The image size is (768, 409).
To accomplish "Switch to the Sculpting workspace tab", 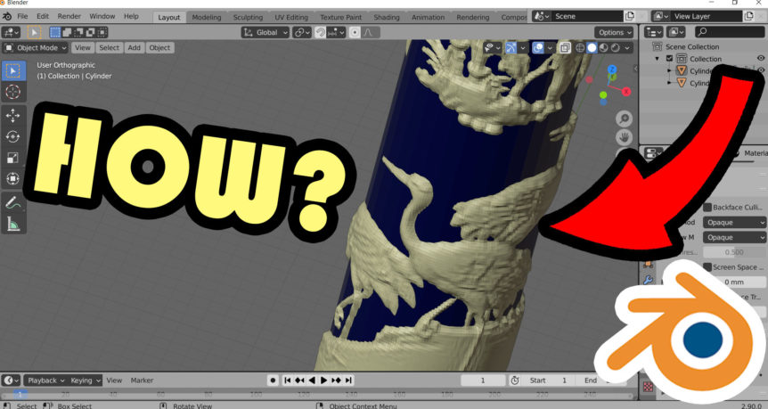I will 248,17.
